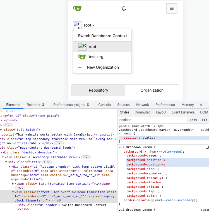The width and height of the screenshot is (209, 211).
Task: Open the Memory tab
Action: click(x=188, y=105)
